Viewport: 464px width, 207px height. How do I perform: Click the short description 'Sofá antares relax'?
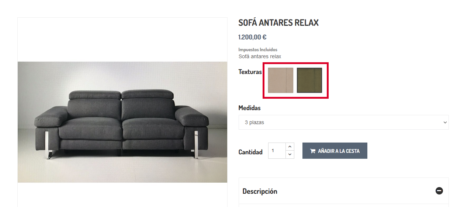260,56
